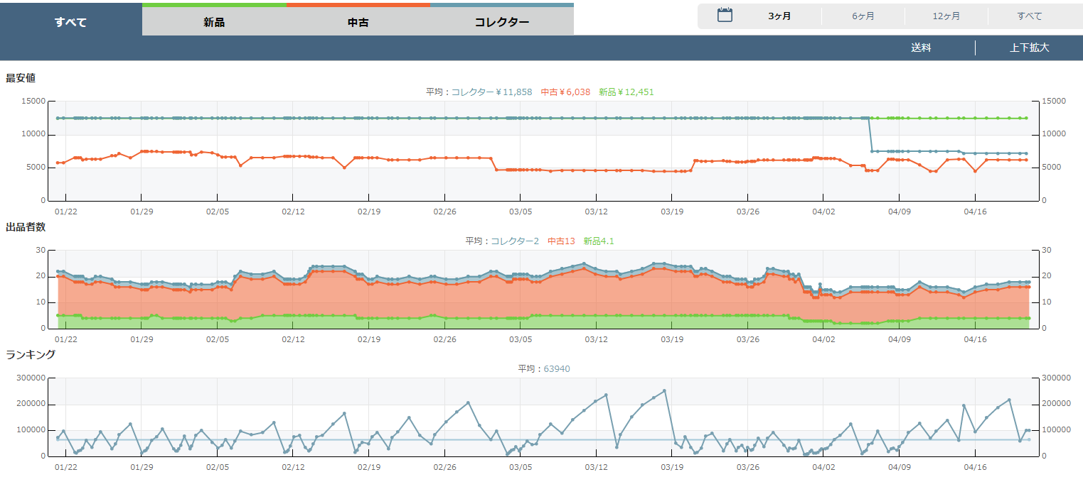The height and width of the screenshot is (477, 1083).
Task: Show すべて period beside 12ヶ月
Action: 1029,16
